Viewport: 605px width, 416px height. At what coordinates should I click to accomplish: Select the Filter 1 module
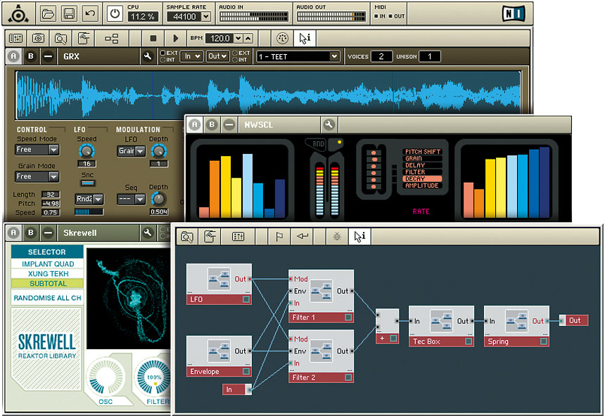[x=321, y=296]
